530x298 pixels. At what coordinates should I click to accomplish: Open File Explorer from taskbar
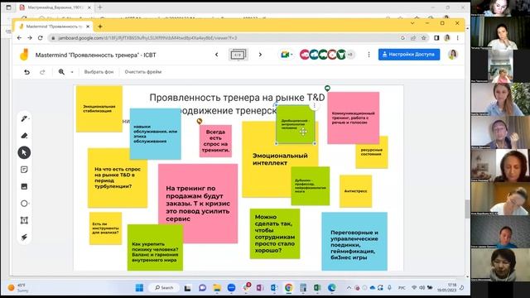(x=217, y=287)
